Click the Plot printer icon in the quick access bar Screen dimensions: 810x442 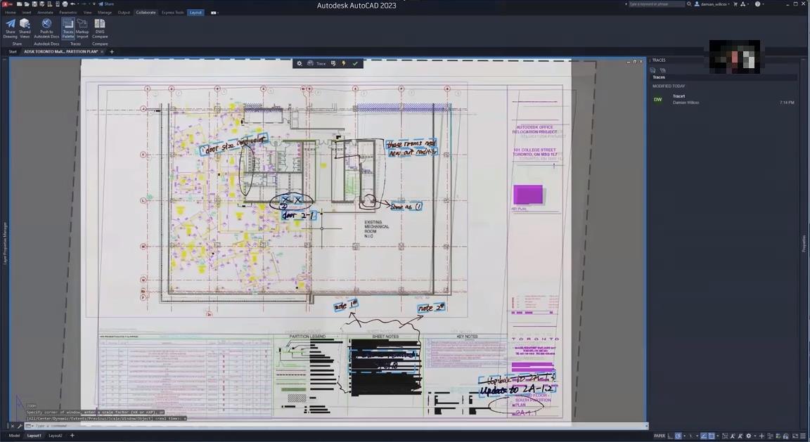pyautogui.click(x=65, y=4)
